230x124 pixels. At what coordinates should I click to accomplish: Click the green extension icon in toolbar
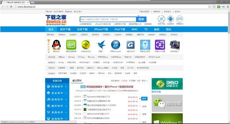coord(219,7)
